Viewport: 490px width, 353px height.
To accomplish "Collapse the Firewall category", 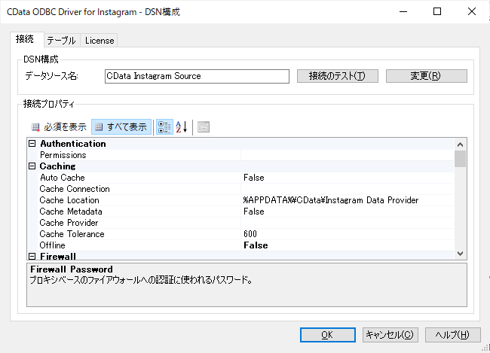I will pos(32,257).
